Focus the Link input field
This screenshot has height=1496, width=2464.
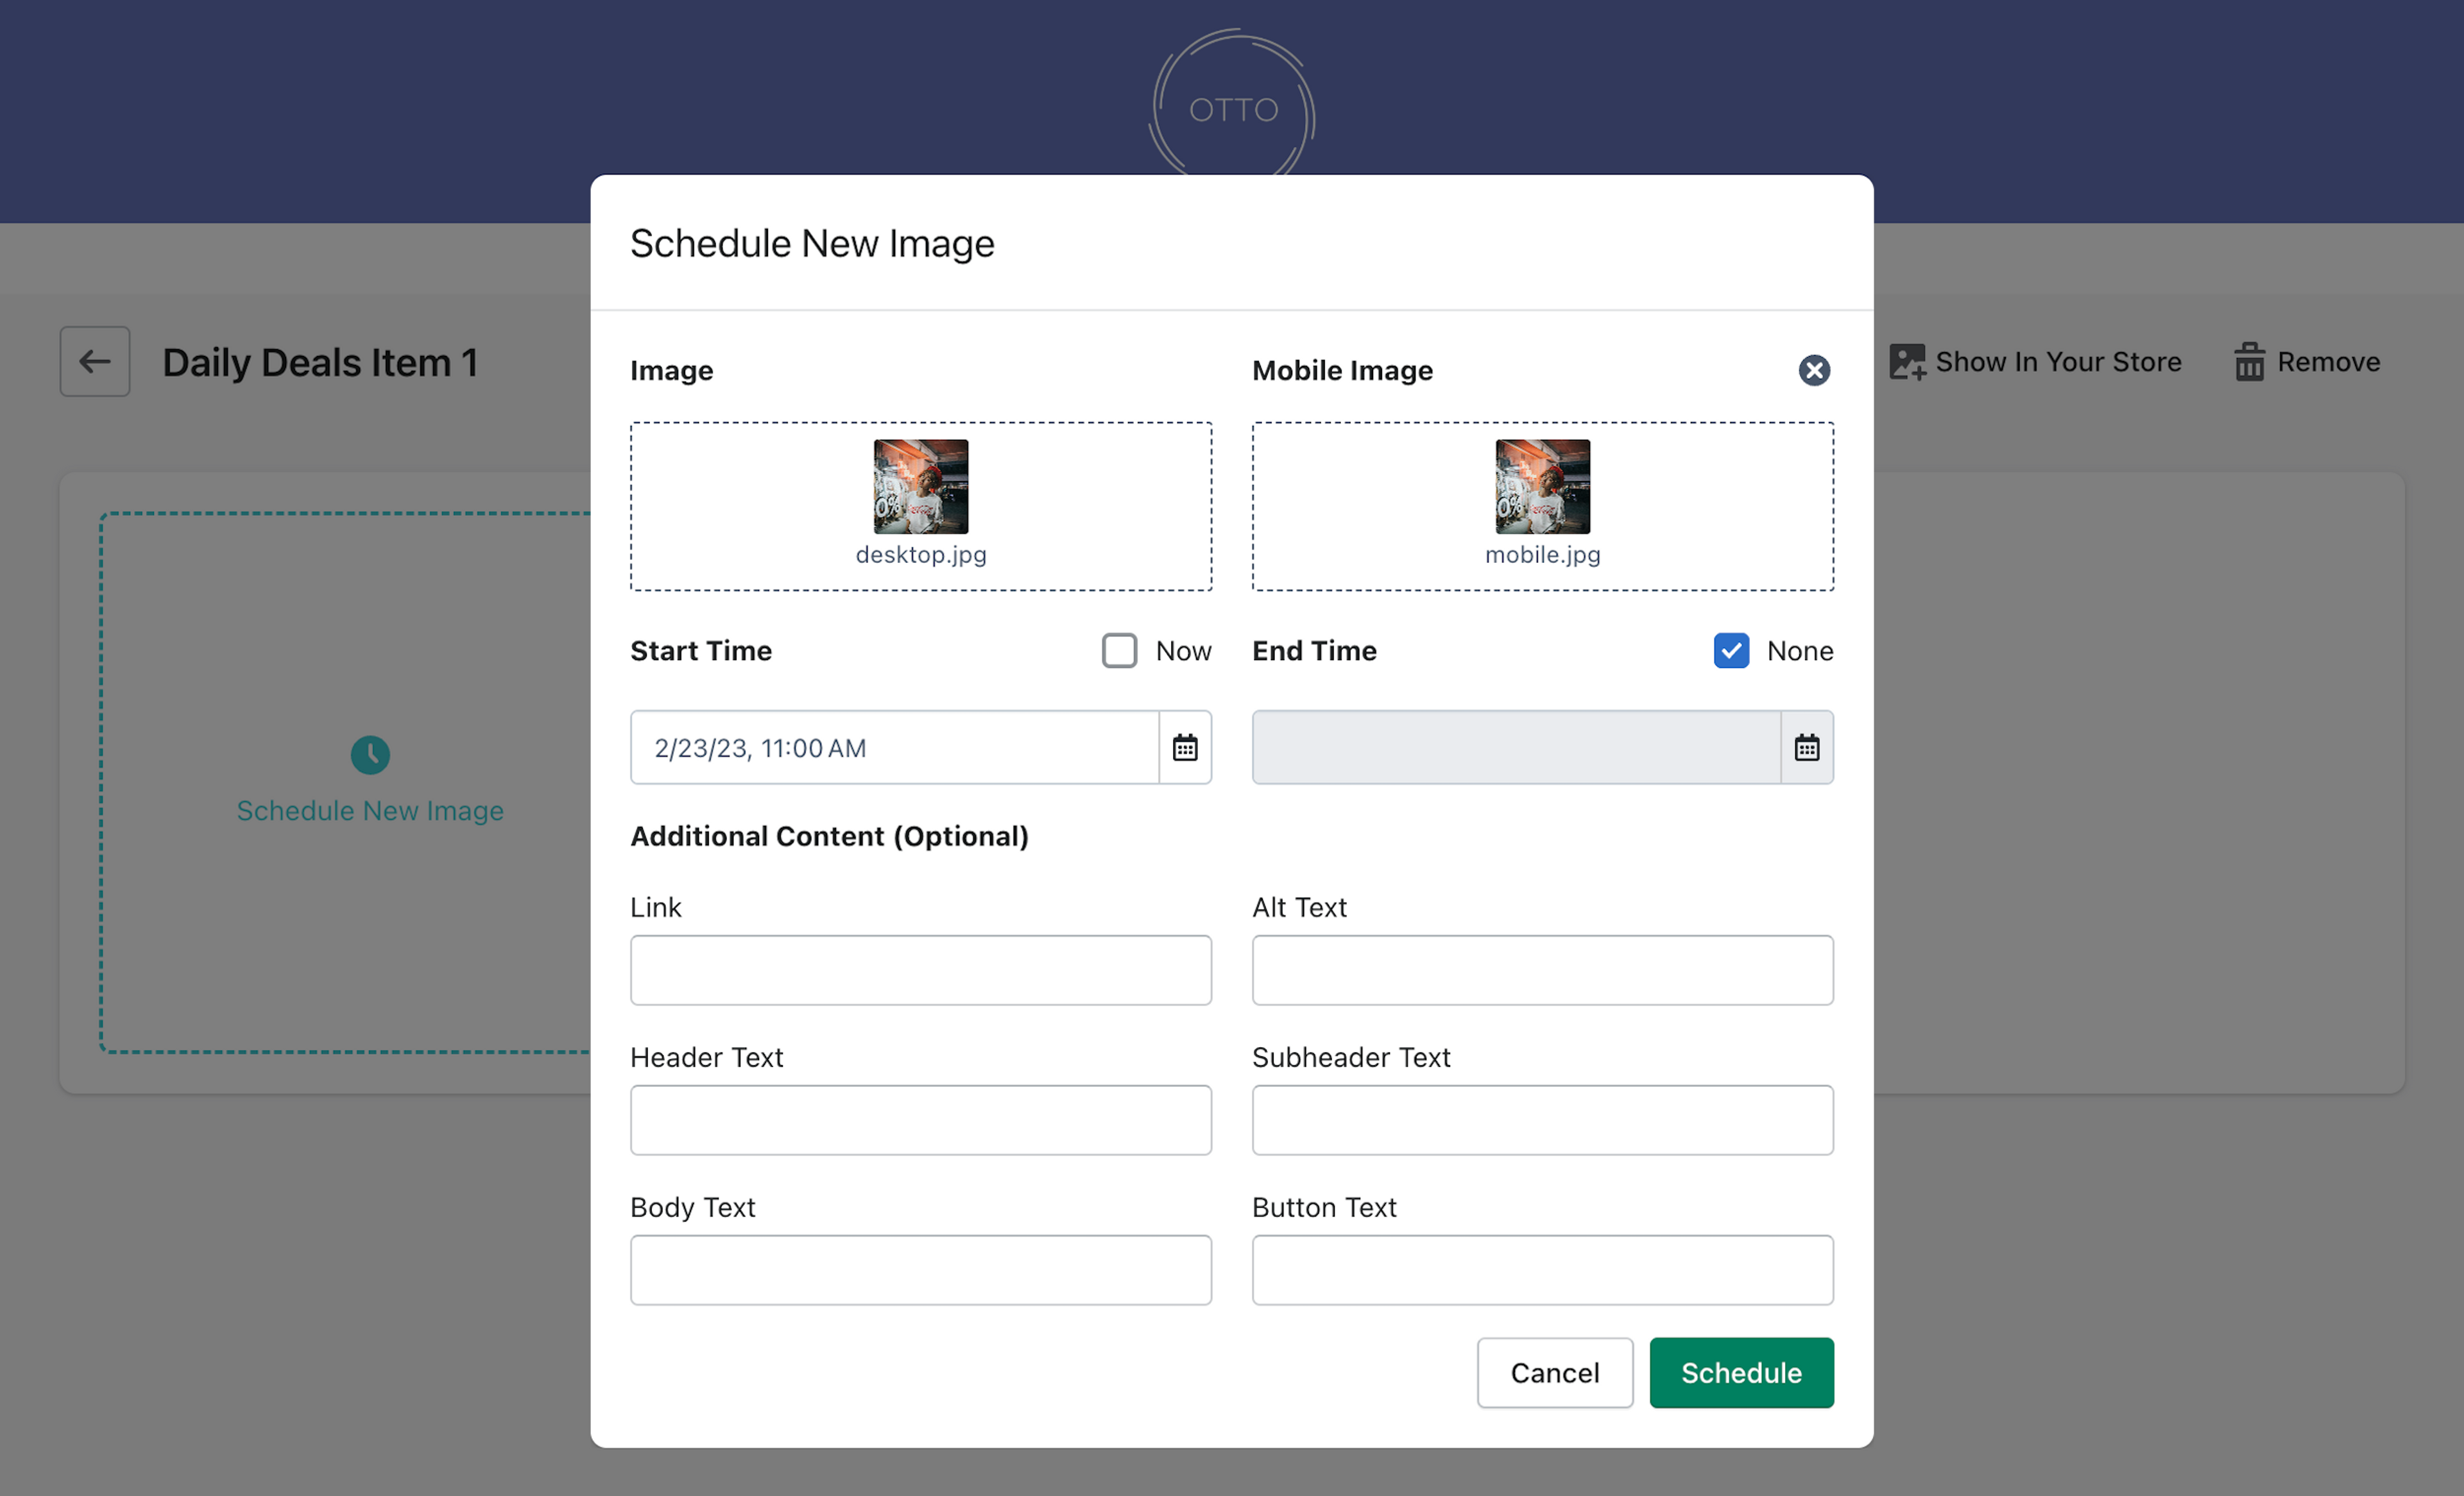[920, 970]
